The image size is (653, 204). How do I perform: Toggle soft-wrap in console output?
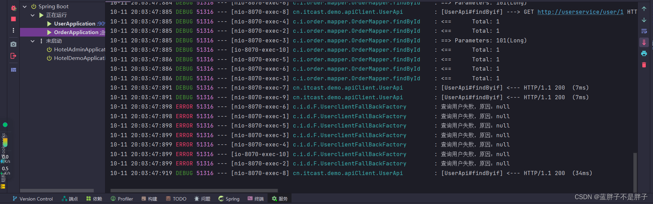pyautogui.click(x=644, y=31)
